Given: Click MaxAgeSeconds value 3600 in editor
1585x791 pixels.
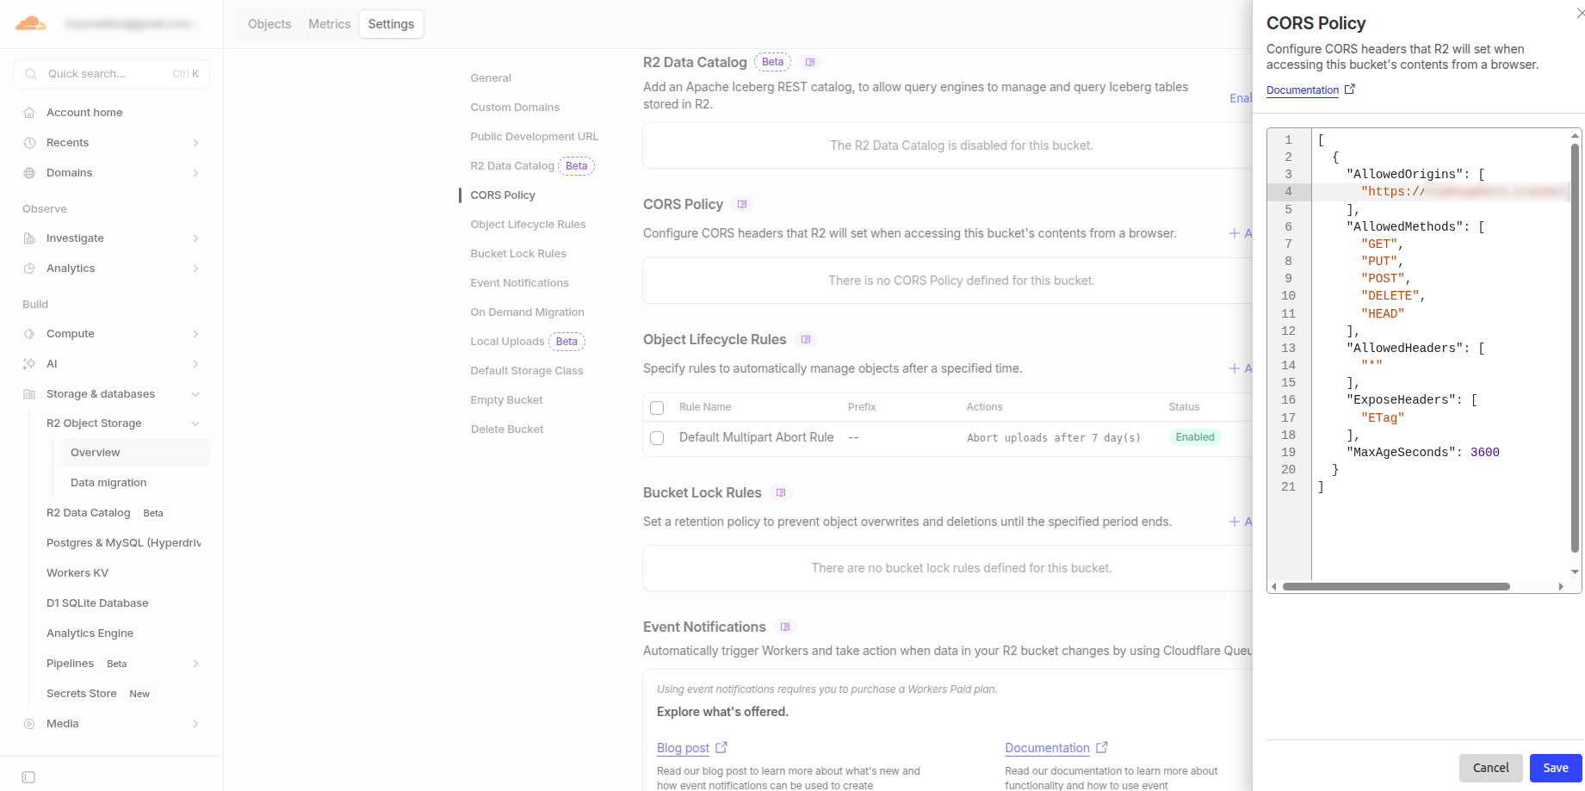Looking at the screenshot, I should pos(1485,453).
